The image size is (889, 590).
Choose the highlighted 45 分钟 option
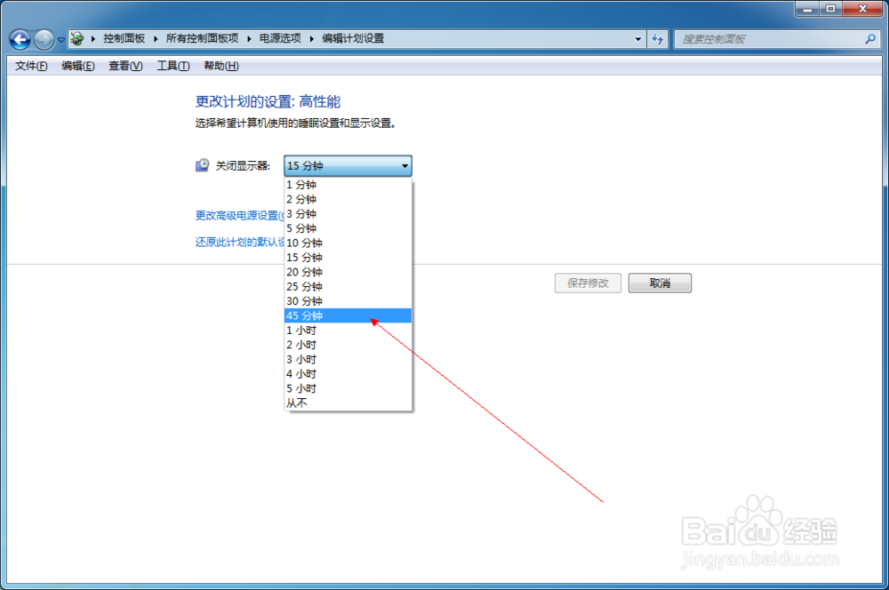tap(348, 315)
